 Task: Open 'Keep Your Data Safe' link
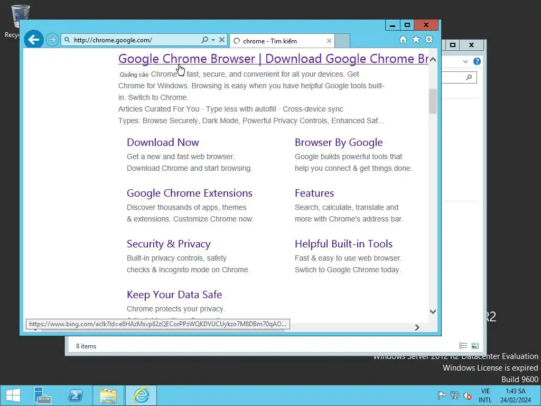(174, 294)
